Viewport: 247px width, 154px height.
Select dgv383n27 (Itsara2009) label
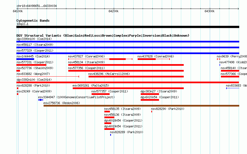pyautogui.click(x=159, y=91)
